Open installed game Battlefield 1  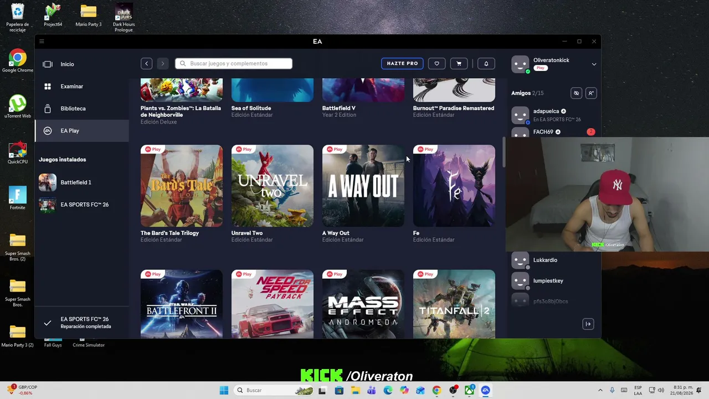(x=82, y=182)
